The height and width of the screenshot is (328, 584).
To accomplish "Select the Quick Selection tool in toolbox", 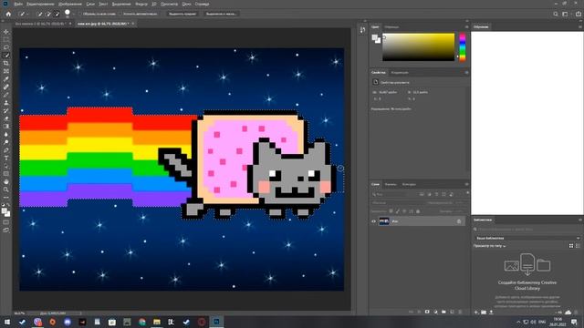I will click(x=6, y=55).
